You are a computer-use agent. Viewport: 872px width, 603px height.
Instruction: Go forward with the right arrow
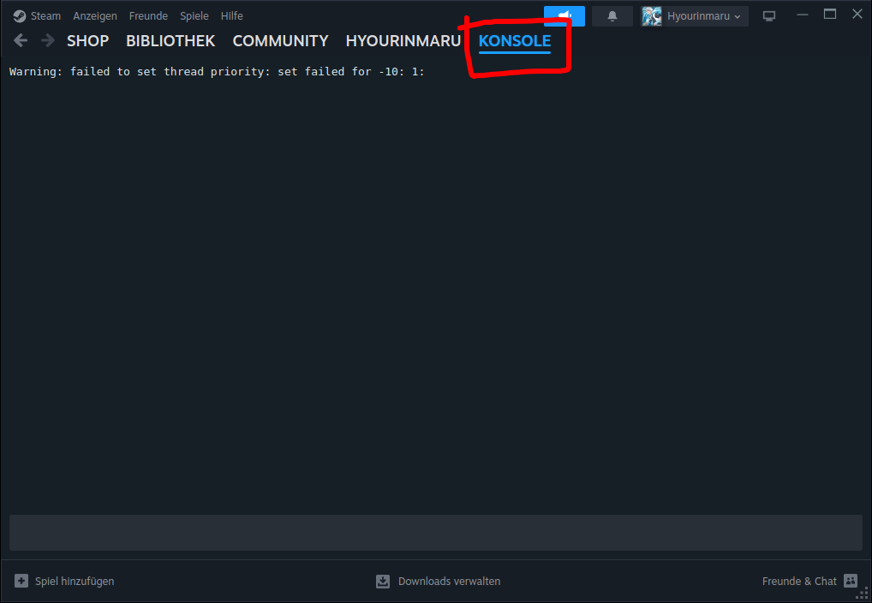pos(48,40)
